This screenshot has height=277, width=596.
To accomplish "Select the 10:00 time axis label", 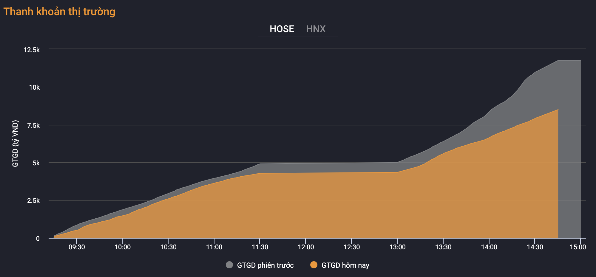I will pyautogui.click(x=123, y=247).
